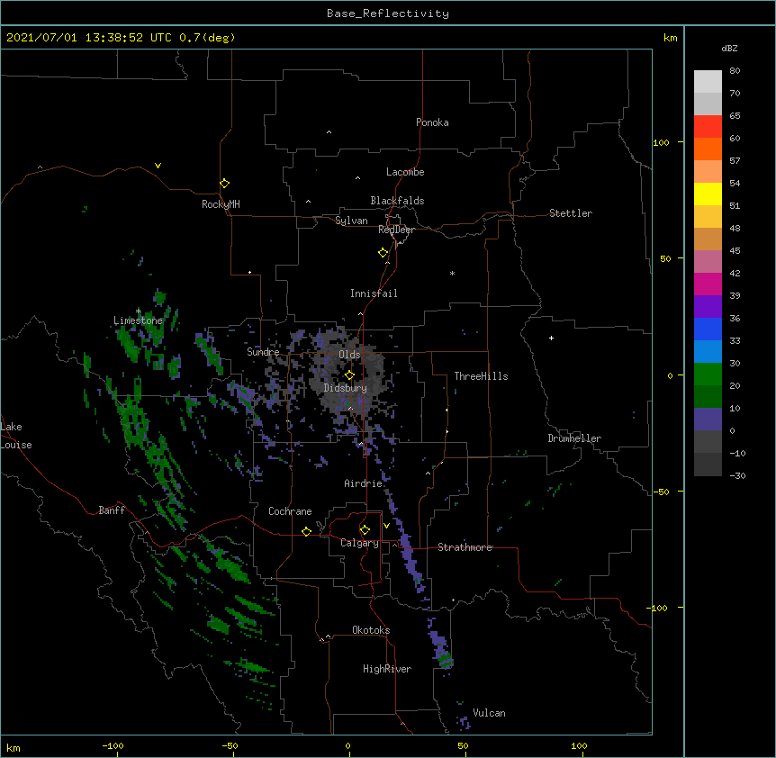This screenshot has height=758, width=776.
Task: Click the Blackfalds city label
Action: 397,201
